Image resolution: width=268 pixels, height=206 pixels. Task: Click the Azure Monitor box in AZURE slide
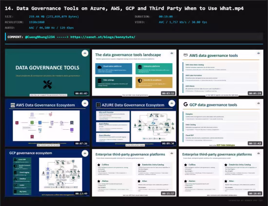[113, 137]
